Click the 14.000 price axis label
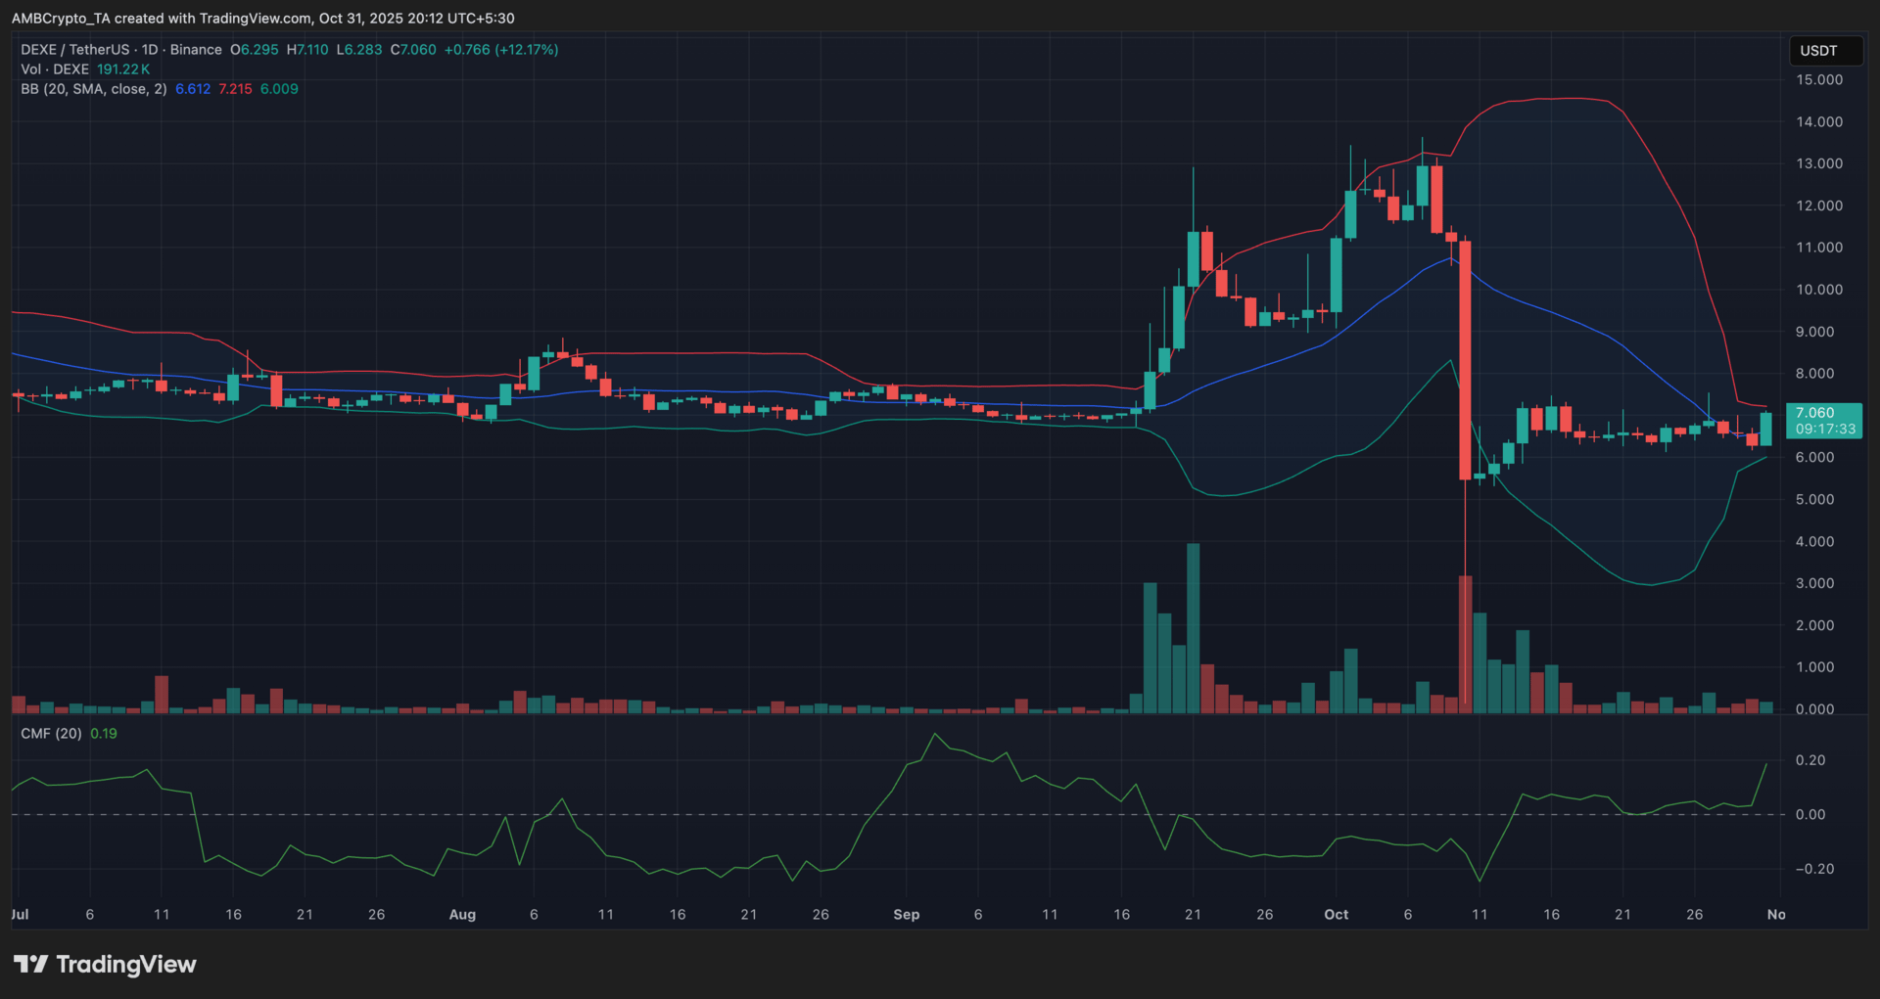This screenshot has width=1880, height=999. pos(1819,122)
